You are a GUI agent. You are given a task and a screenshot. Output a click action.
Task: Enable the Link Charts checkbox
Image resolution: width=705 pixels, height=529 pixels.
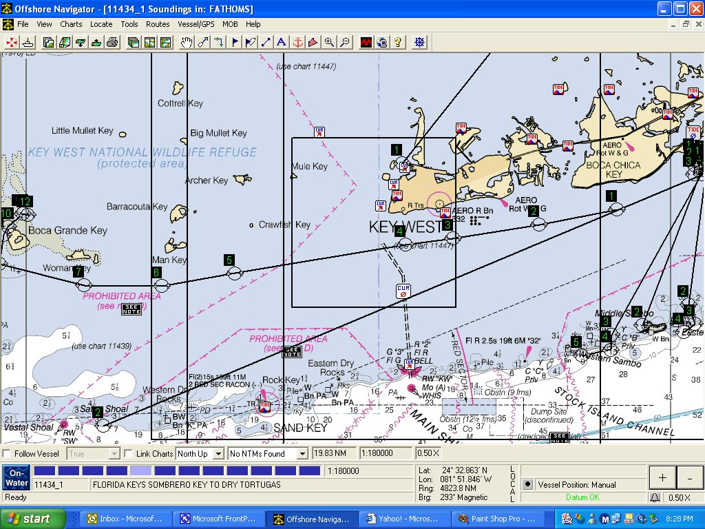128,453
